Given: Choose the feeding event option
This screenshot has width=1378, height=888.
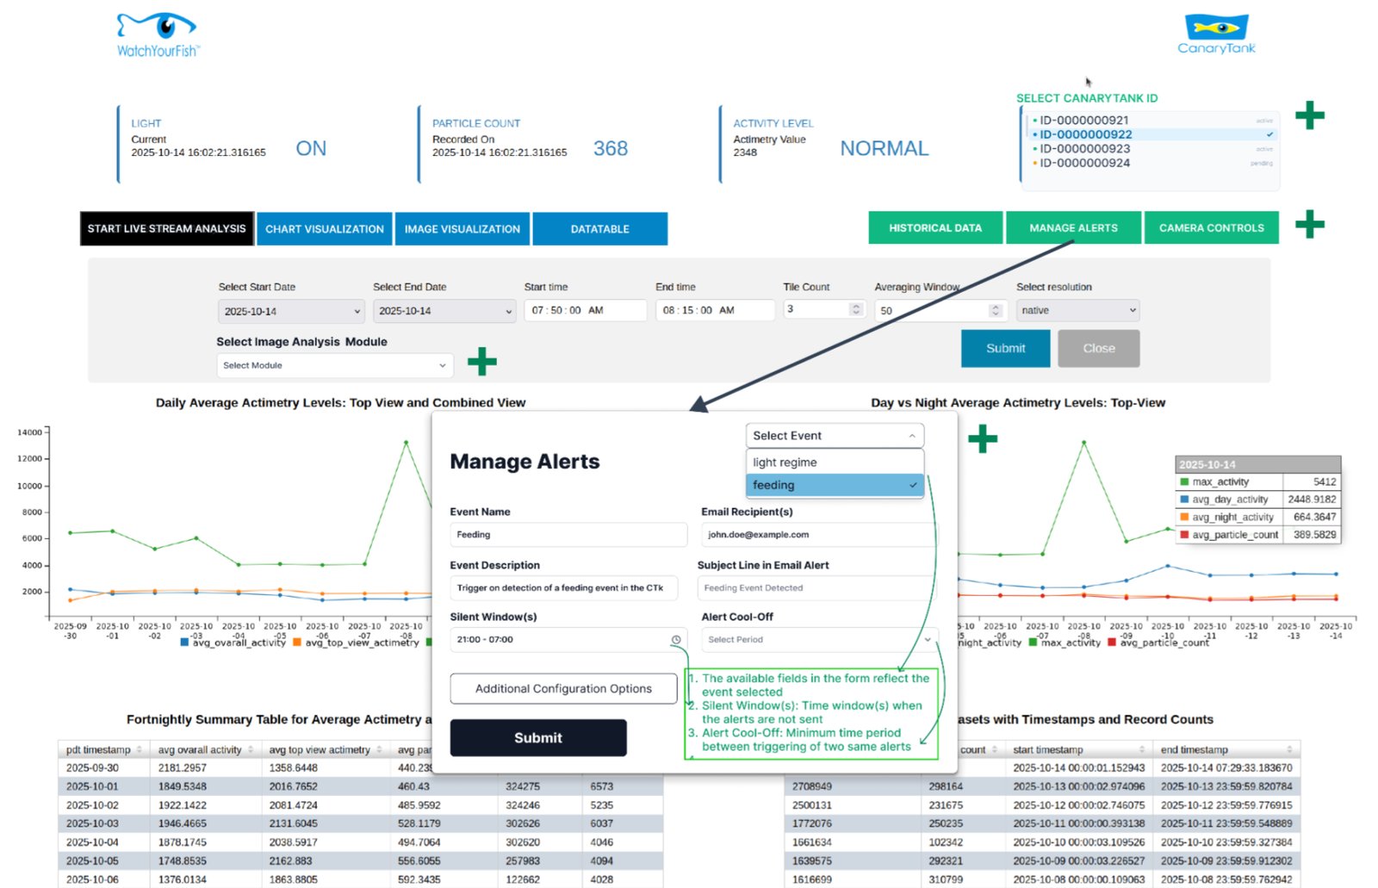Looking at the screenshot, I should [835, 485].
